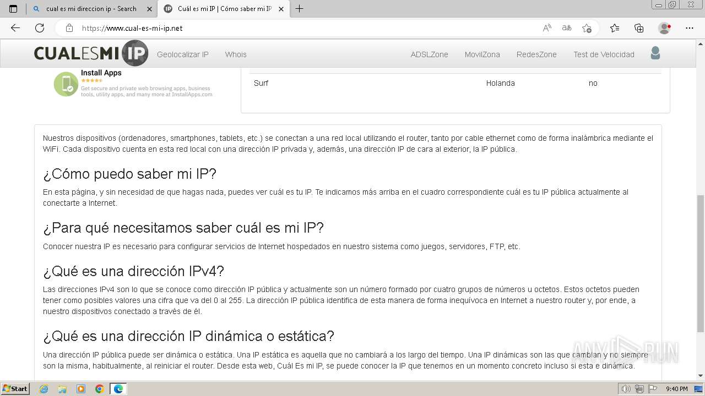Open the Windows Start button
705x396 pixels.
(x=15, y=389)
